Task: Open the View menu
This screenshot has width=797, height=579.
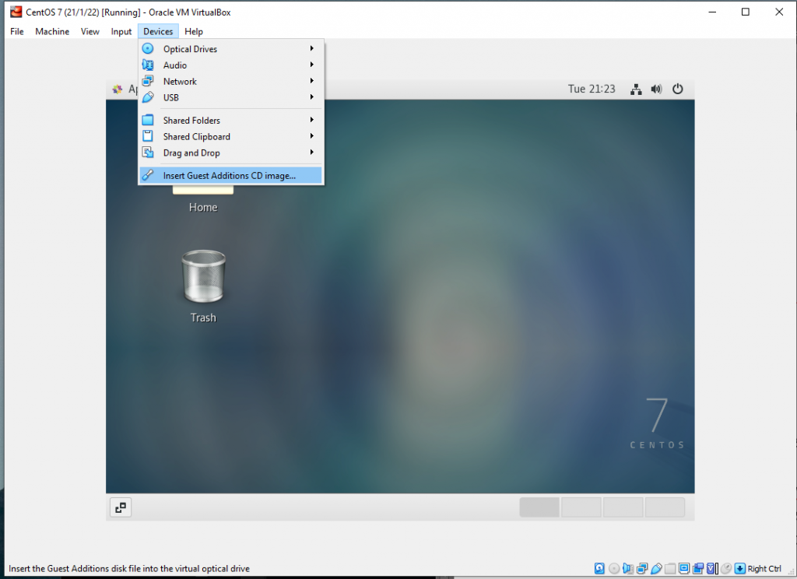Action: pyautogui.click(x=90, y=31)
